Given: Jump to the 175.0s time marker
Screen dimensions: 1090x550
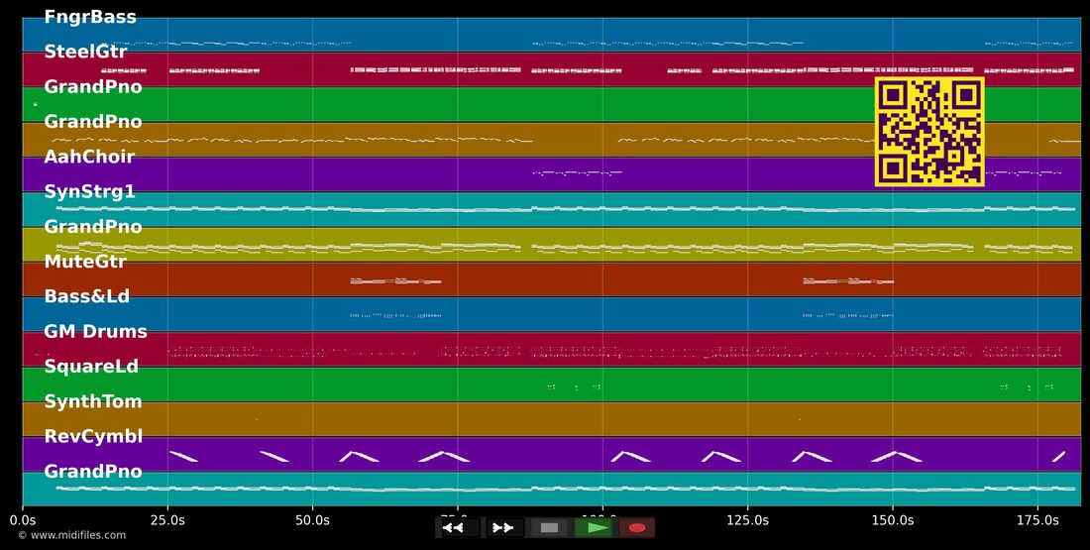Looking at the screenshot, I should point(1037,519).
